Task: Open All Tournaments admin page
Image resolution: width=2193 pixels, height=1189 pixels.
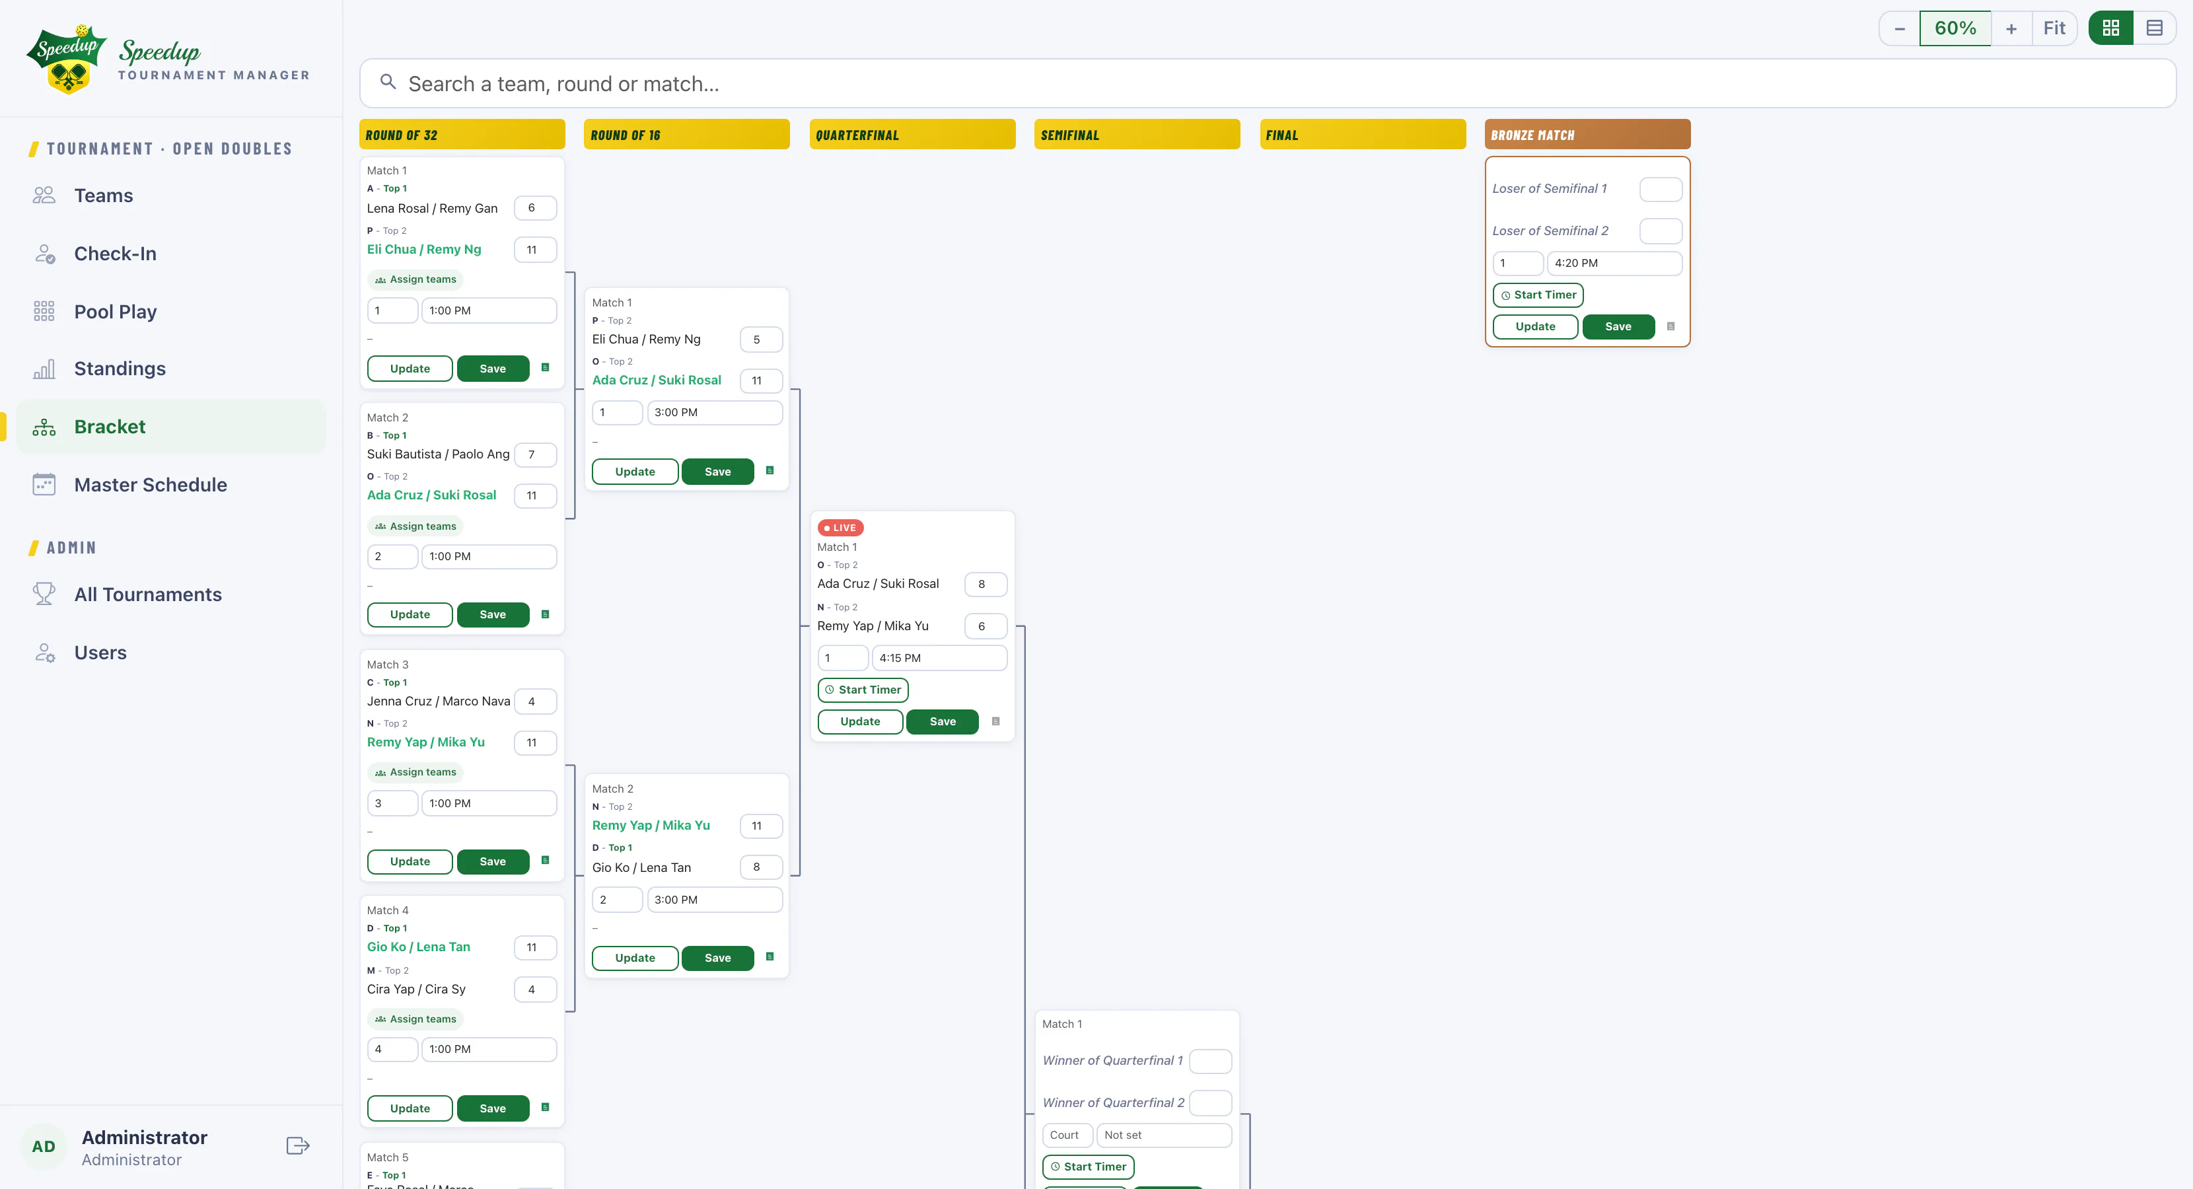Action: [171, 594]
